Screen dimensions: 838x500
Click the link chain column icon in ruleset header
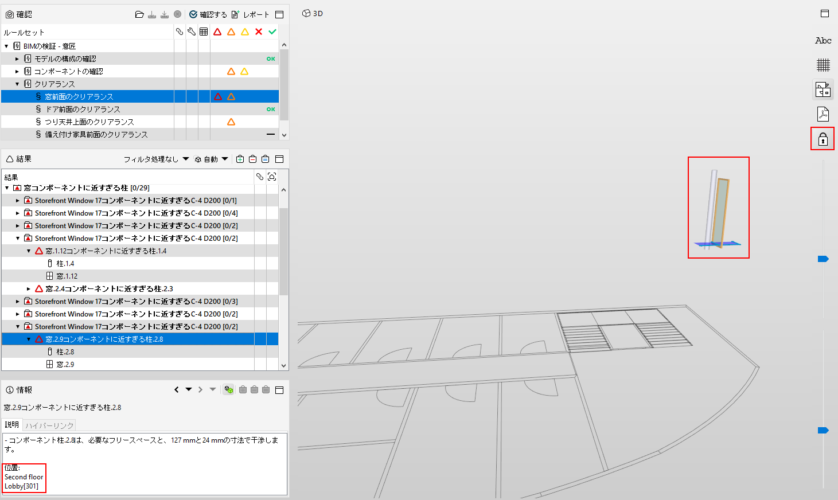click(x=180, y=32)
